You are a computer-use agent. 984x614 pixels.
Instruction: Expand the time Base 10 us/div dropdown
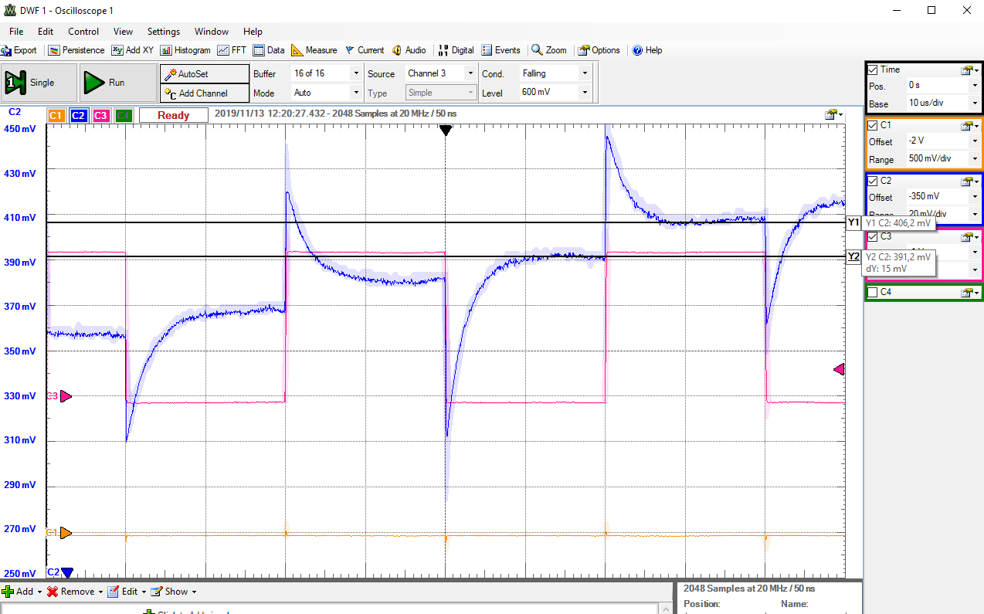coord(976,103)
